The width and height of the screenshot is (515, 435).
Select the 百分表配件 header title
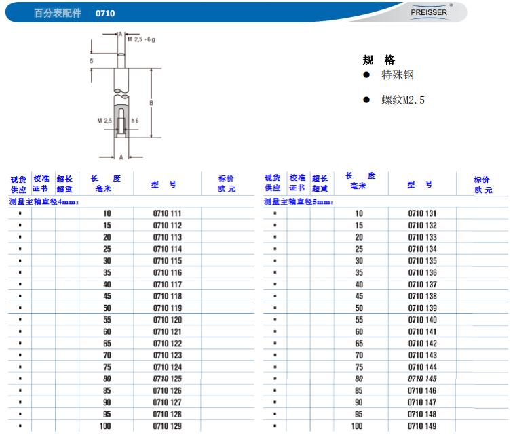pos(58,13)
